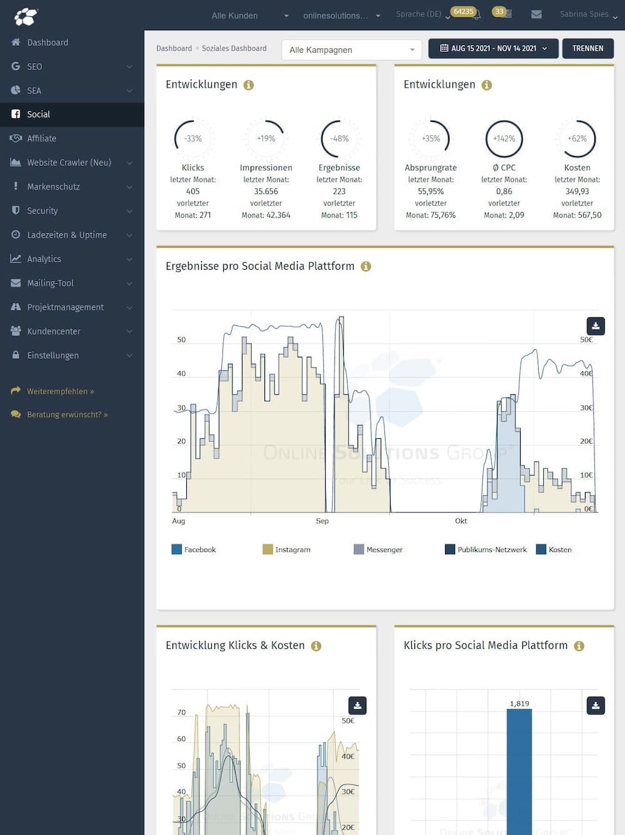
Task: Click the notification bell with 64235 badge
Action: (x=476, y=14)
